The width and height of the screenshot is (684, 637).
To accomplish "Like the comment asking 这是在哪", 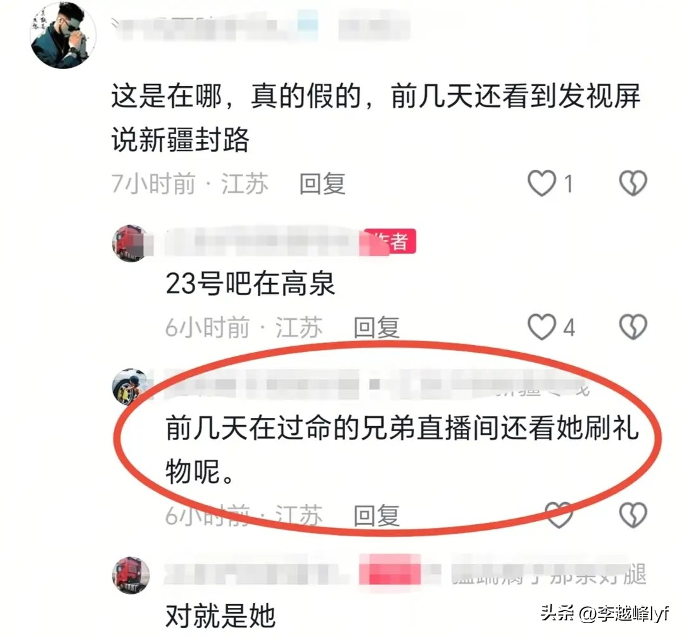I will coord(541,183).
